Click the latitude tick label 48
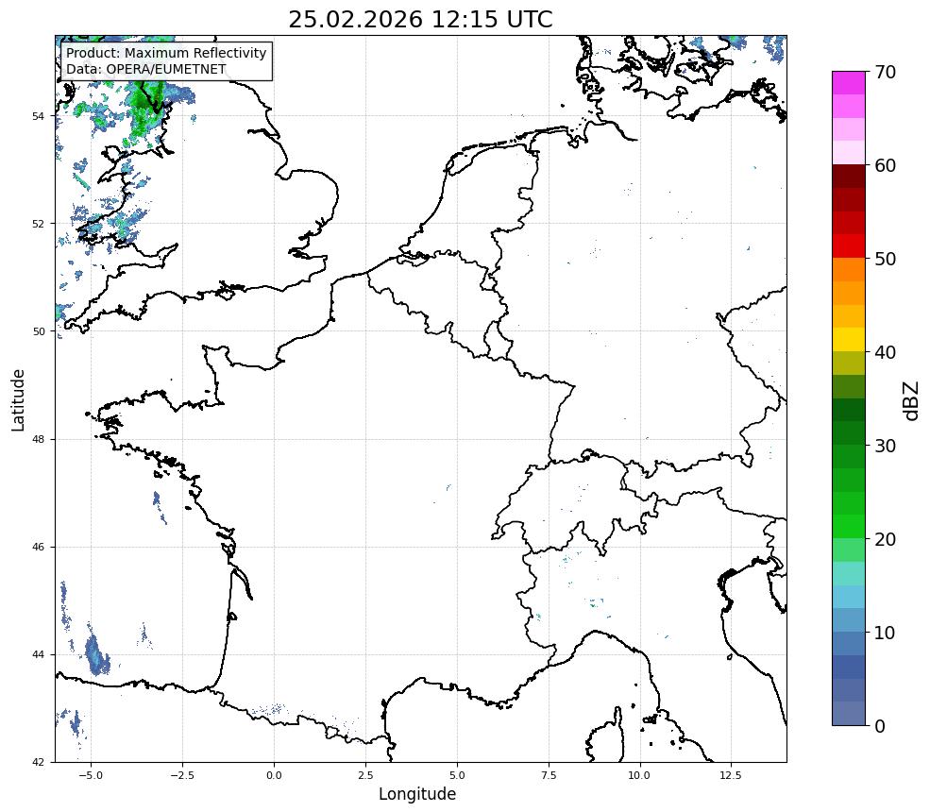 click(39, 439)
